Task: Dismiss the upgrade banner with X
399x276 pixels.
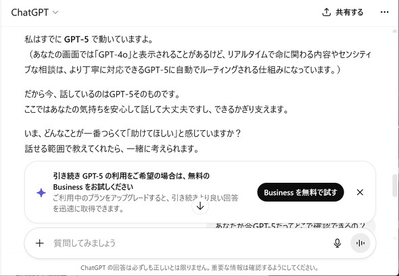Action: (x=360, y=192)
